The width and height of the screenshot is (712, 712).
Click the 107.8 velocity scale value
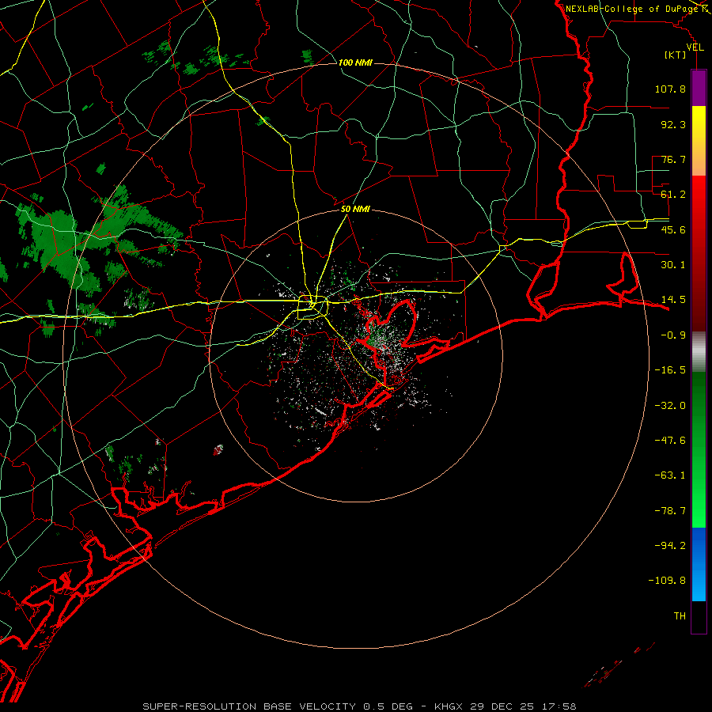pos(670,89)
